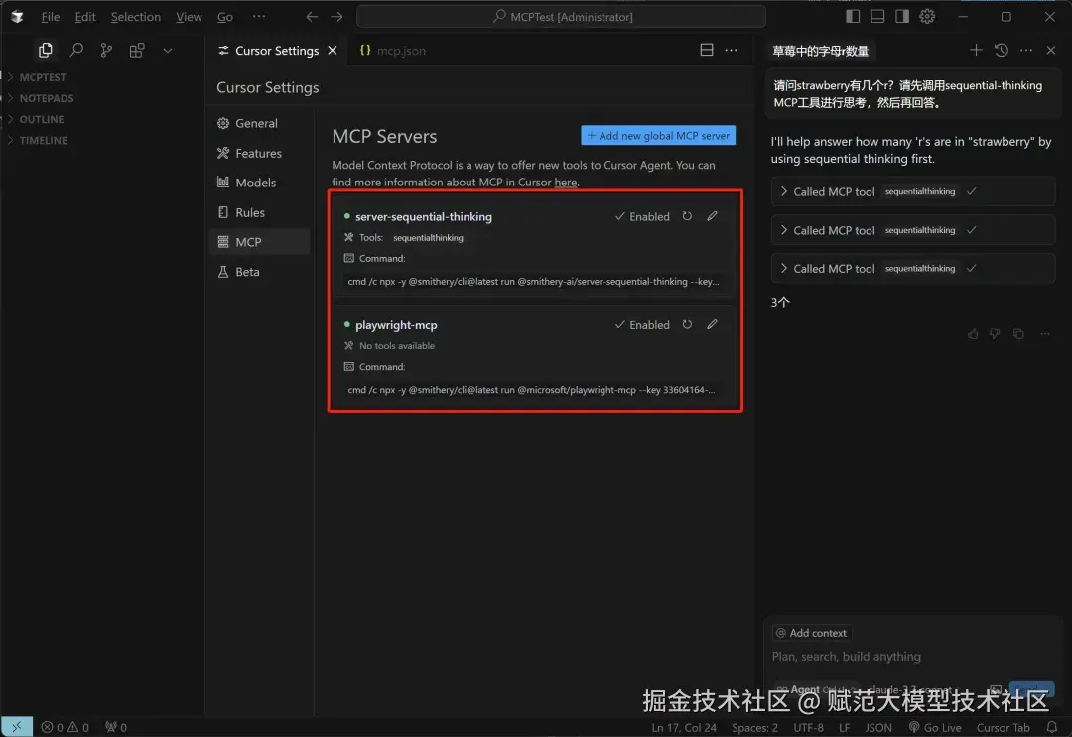Close the Cursor Settings tab

pyautogui.click(x=333, y=50)
